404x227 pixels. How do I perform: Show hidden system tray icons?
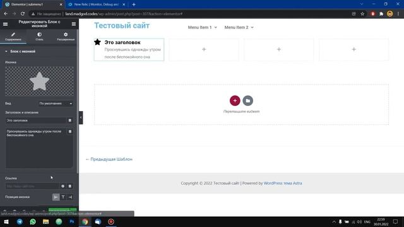point(334,221)
